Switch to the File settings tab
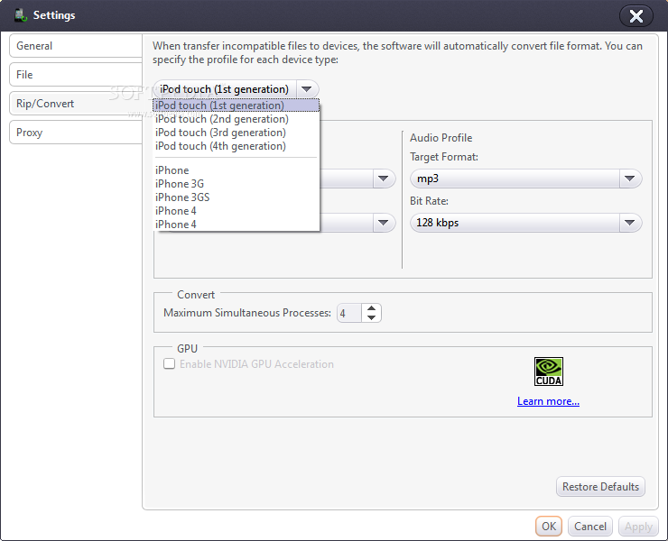The height and width of the screenshot is (541, 668). [76, 75]
